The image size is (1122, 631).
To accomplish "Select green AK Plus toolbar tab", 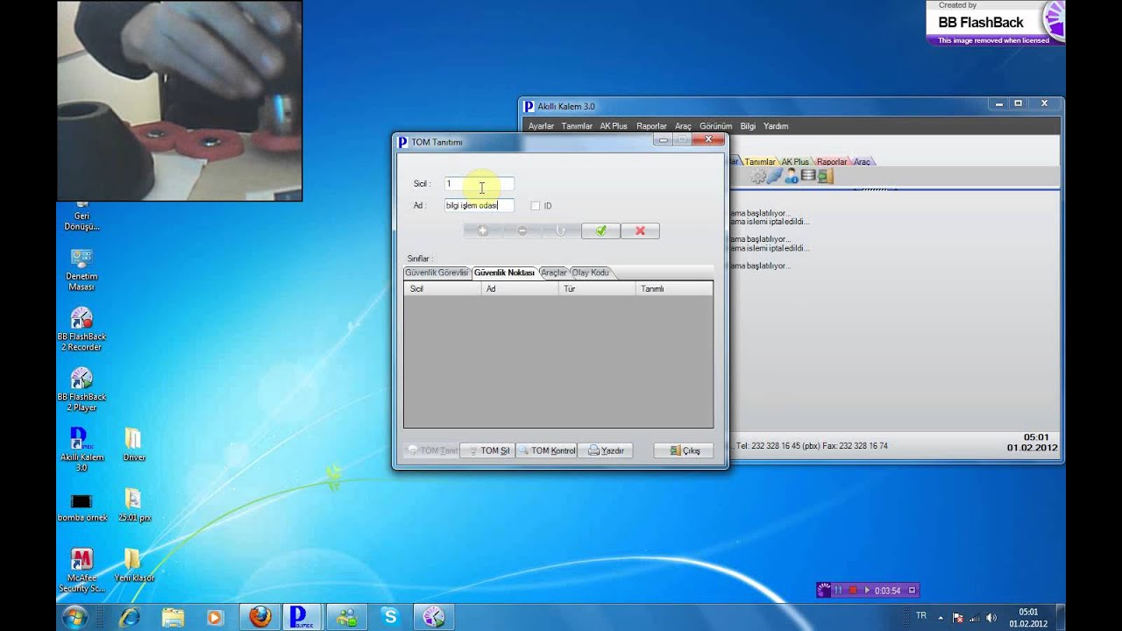I will click(x=795, y=161).
